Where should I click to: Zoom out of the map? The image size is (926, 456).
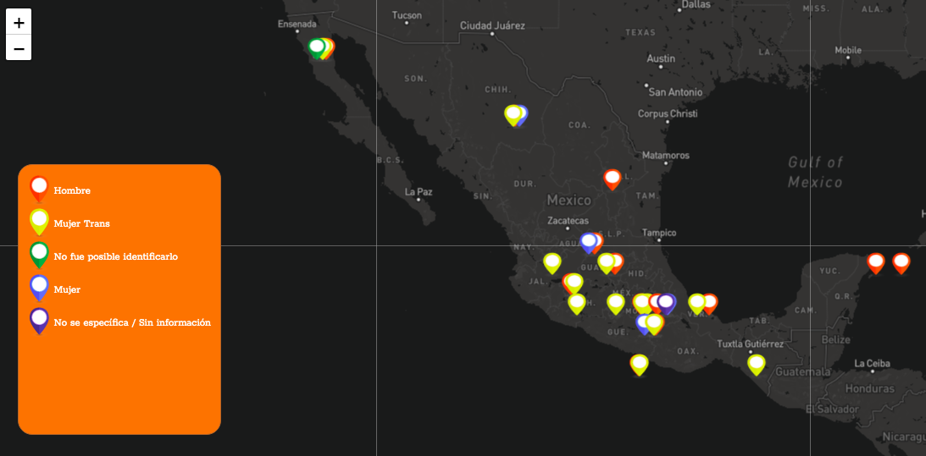[x=19, y=48]
